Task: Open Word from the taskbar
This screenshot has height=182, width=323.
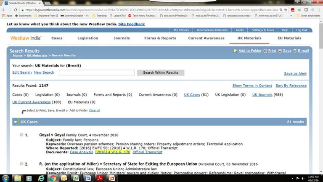Action: click(88, 178)
